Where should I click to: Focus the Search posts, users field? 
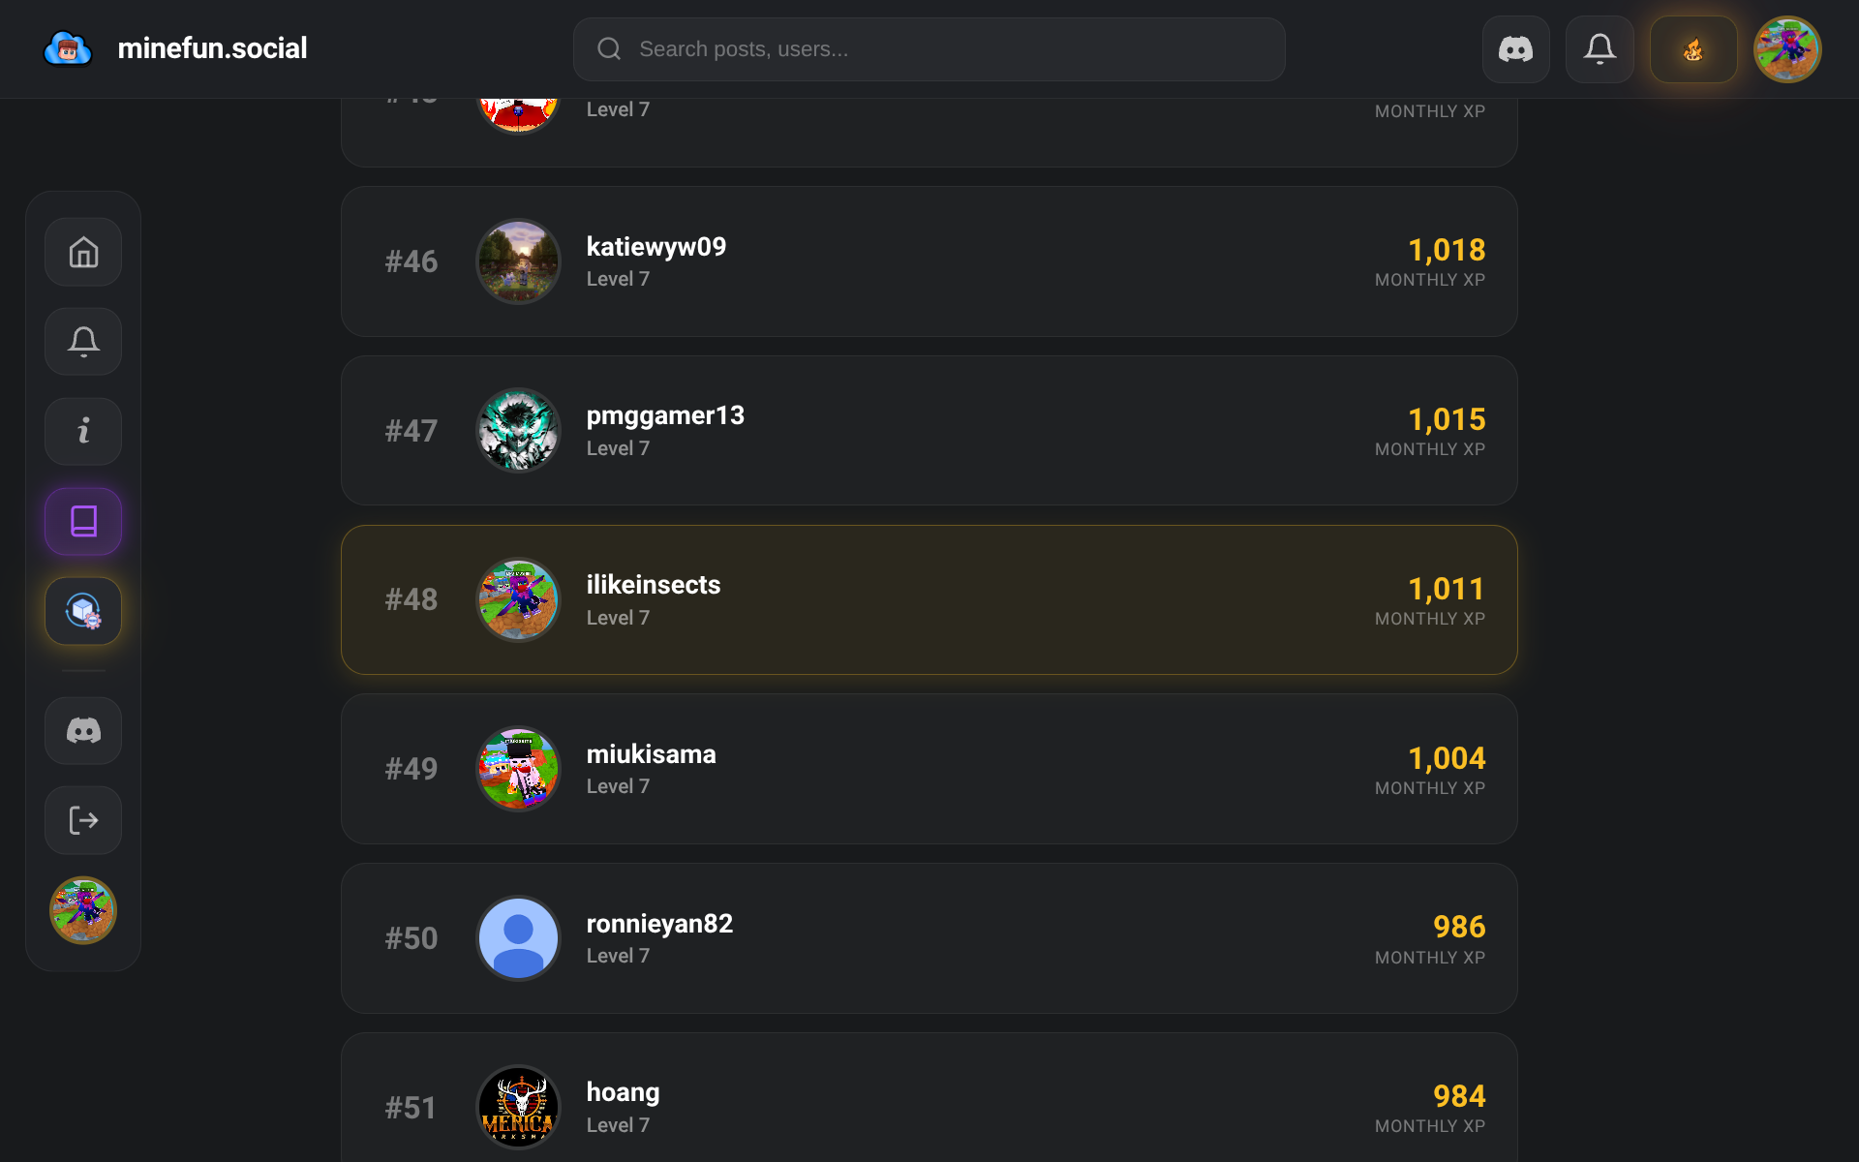click(x=929, y=49)
